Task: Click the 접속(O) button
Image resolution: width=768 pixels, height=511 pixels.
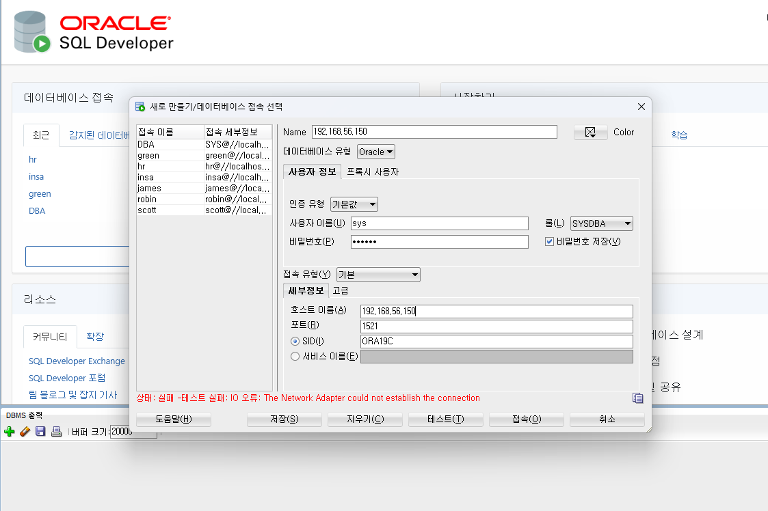Action: tap(527, 419)
